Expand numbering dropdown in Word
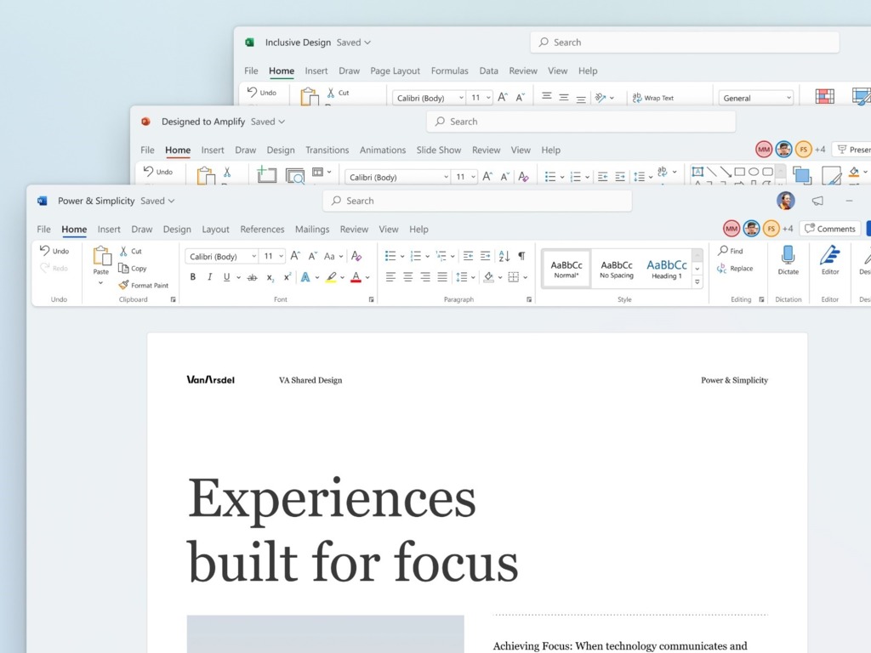Screen dimensions: 871x653 (x=427, y=256)
